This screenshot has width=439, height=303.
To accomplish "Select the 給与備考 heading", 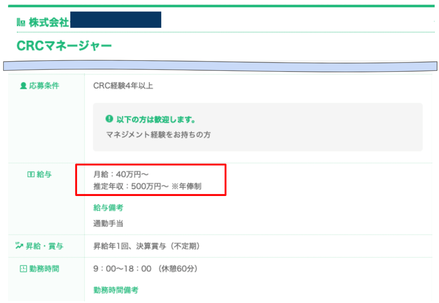I will pyautogui.click(x=108, y=208).
